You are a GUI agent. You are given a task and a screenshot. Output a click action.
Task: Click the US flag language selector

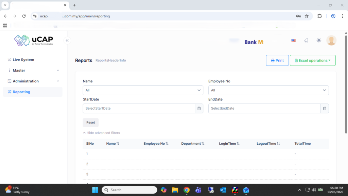293,40
